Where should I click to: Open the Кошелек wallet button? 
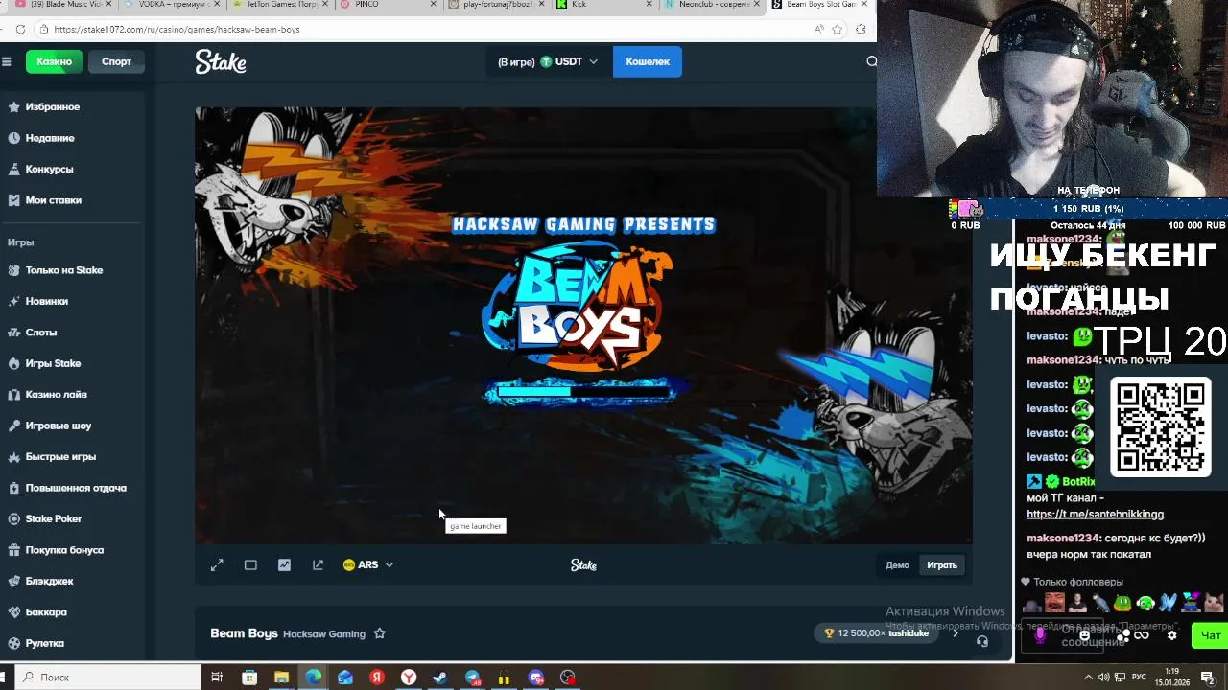tap(648, 61)
